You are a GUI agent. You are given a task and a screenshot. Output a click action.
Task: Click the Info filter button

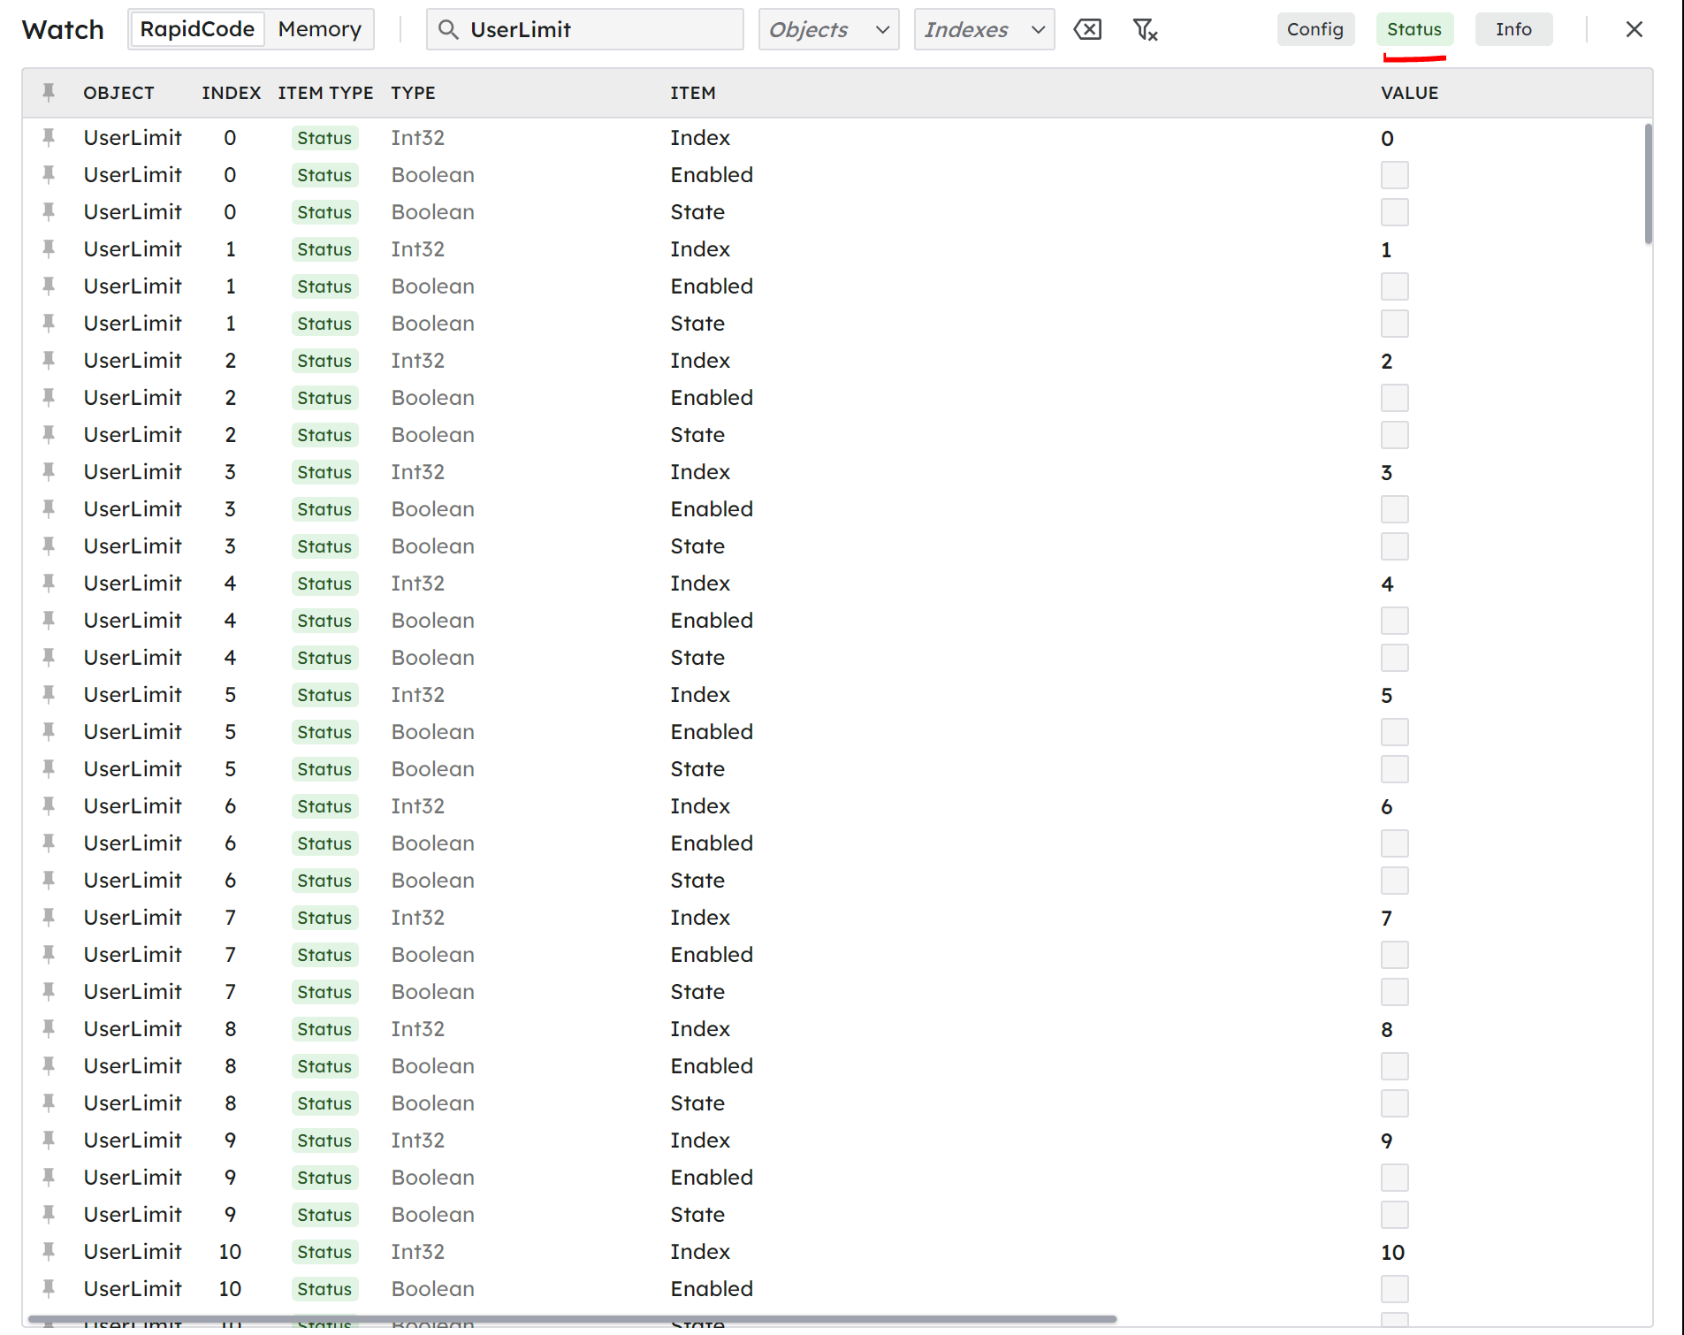[1513, 30]
